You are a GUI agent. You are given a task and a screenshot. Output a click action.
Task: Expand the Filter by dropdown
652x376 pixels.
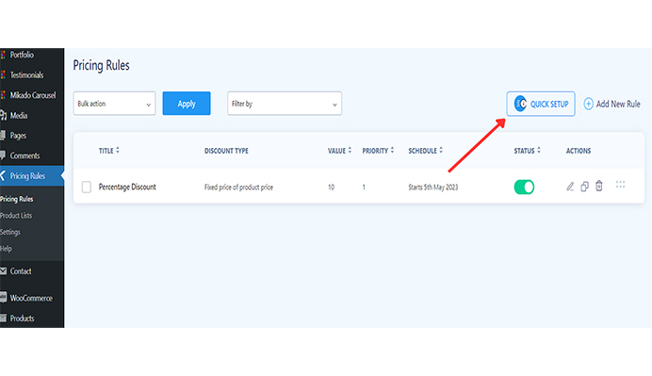pos(285,104)
